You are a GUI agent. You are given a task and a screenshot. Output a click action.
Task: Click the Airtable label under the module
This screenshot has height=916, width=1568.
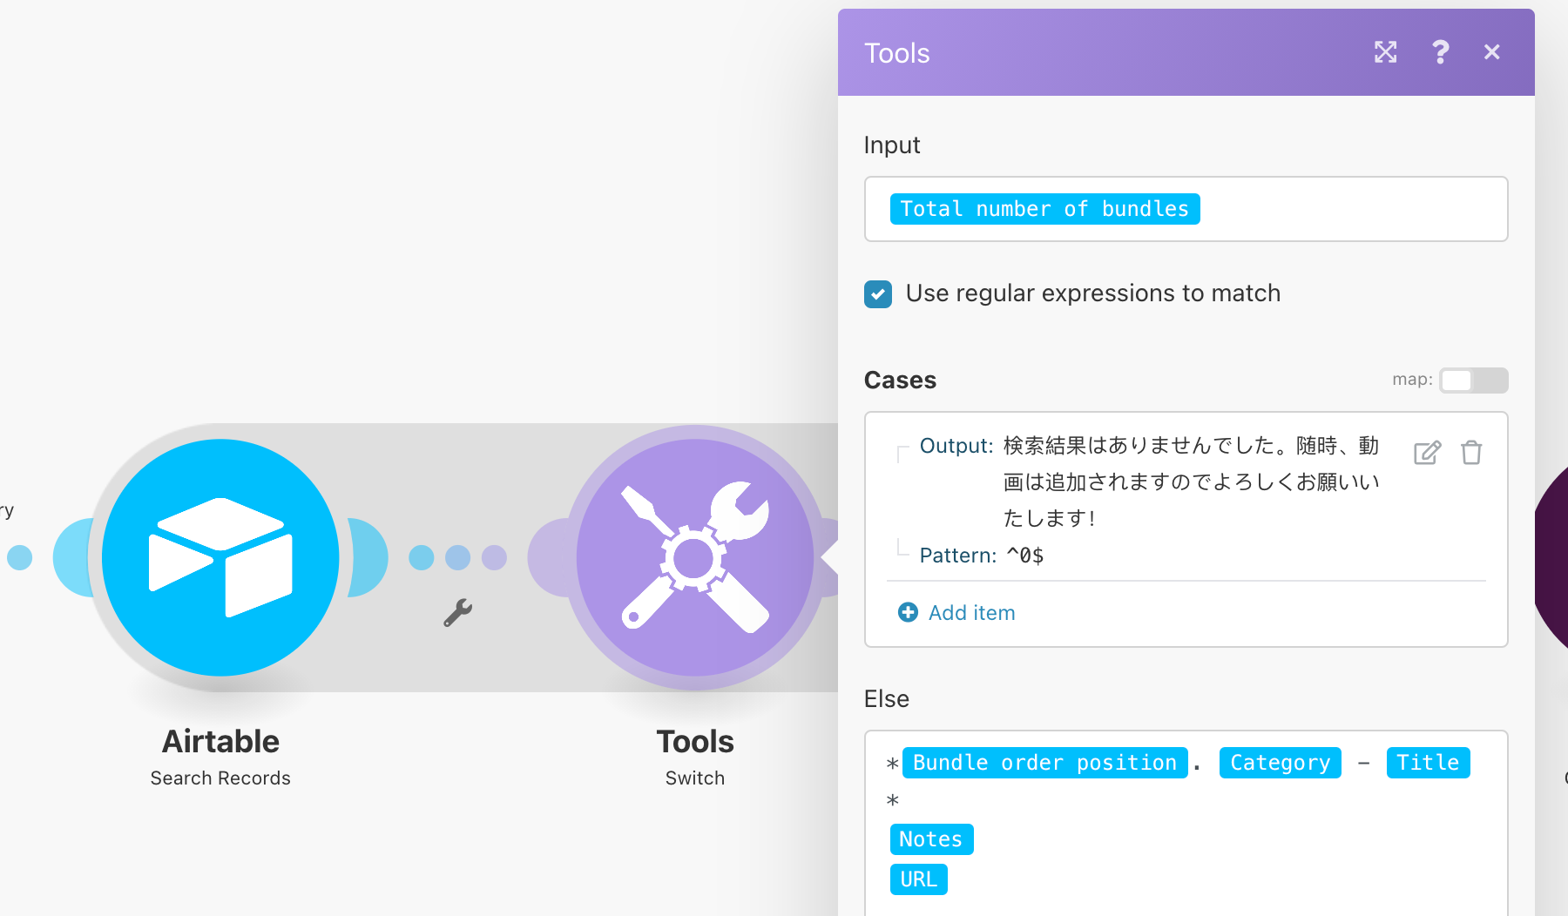(220, 742)
